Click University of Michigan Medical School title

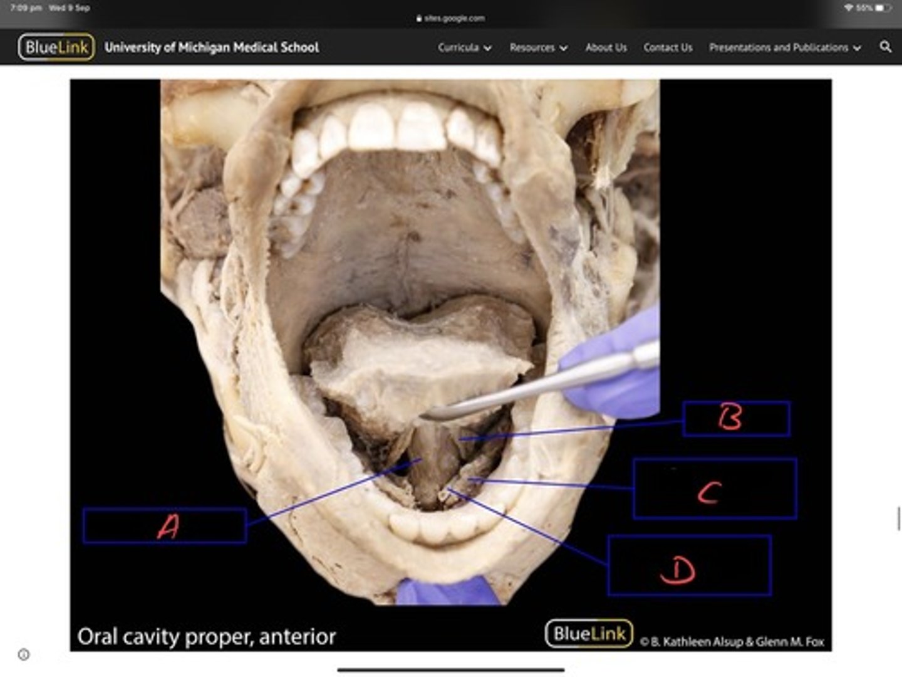pos(212,47)
